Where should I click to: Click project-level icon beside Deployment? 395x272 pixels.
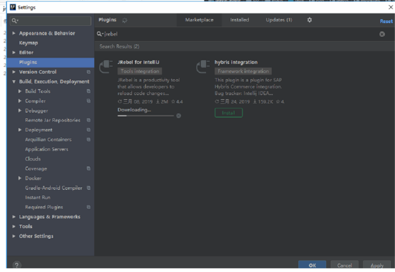tap(89, 130)
